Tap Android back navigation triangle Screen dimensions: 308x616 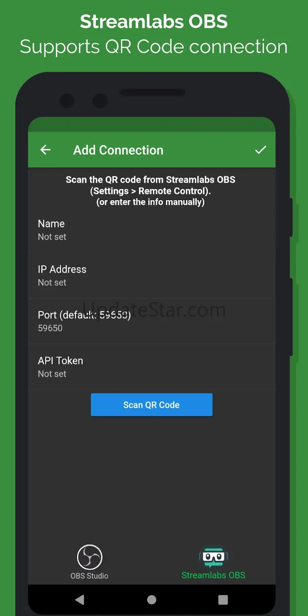pyautogui.click(x=80, y=600)
